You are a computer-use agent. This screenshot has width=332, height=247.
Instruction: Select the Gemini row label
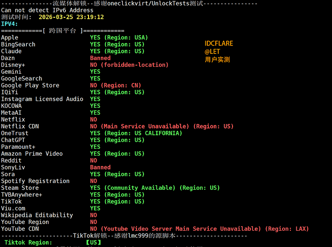tap(11, 72)
